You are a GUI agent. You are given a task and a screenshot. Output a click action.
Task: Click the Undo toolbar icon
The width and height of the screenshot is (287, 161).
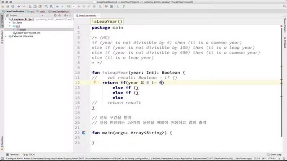(19, 7)
